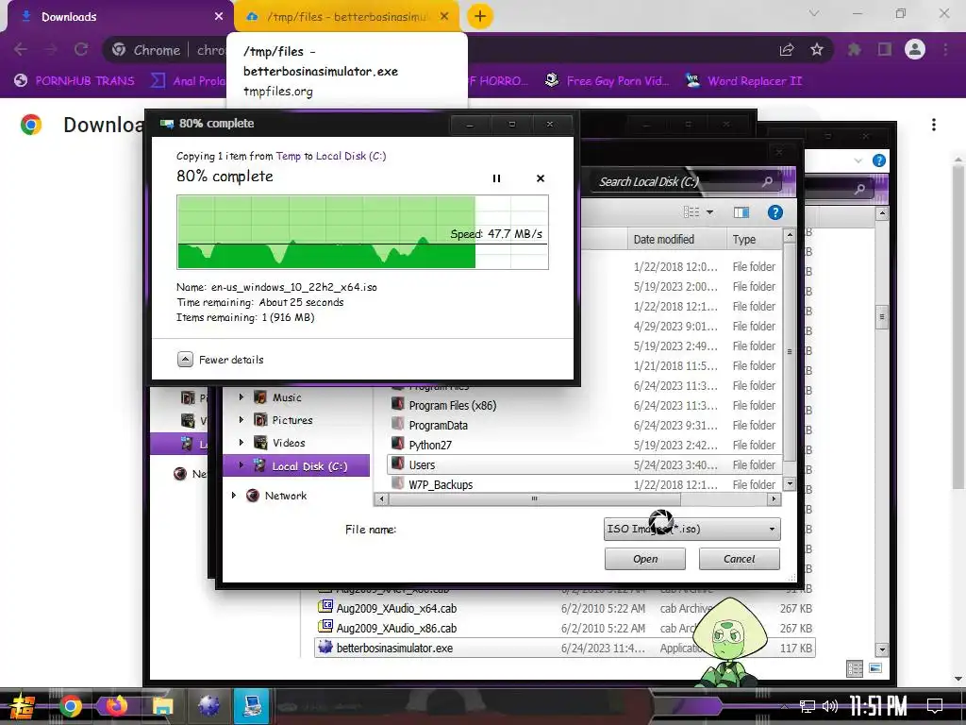Open the network icon in system tray
Image resolution: width=966 pixels, height=725 pixels.
coord(808,706)
